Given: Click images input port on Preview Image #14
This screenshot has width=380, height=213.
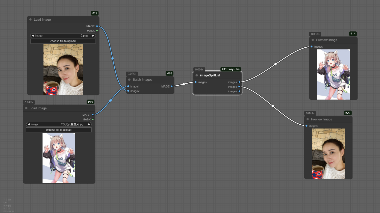Looking at the screenshot, I should pos(312,47).
